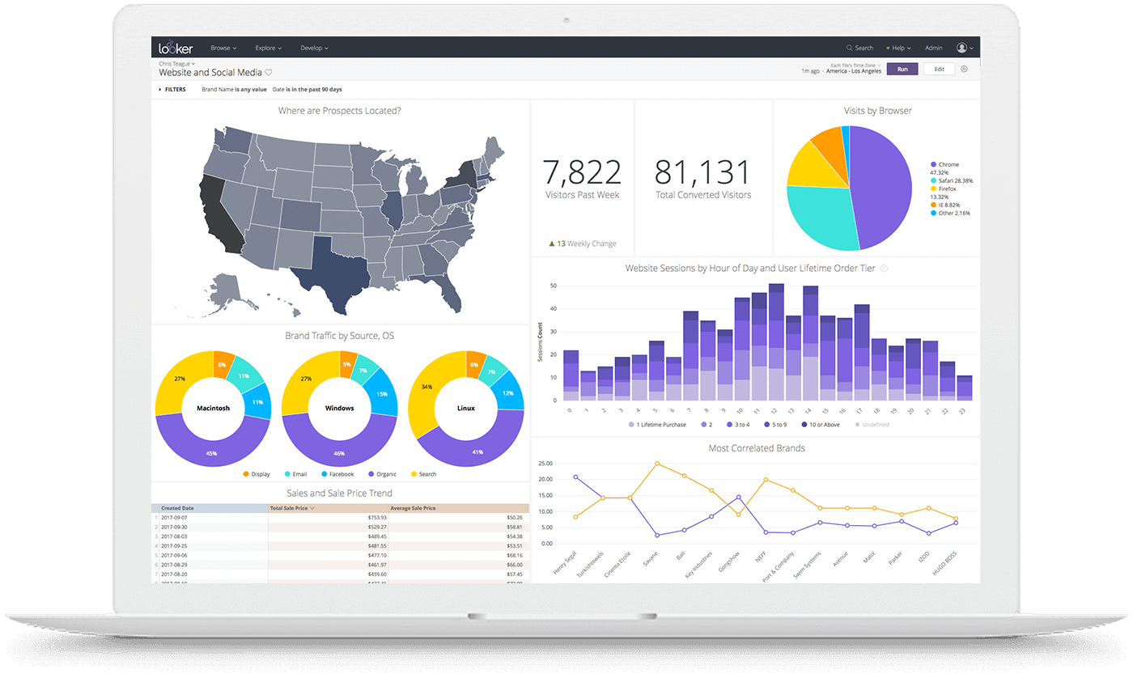Open the Search box in header
1133x678 pixels.
click(859, 49)
